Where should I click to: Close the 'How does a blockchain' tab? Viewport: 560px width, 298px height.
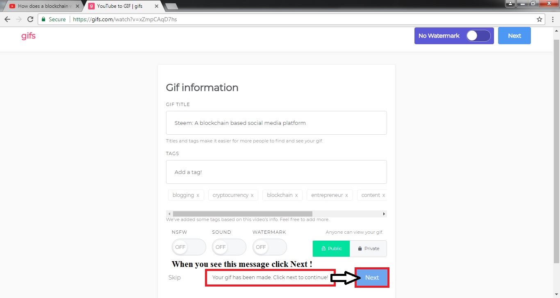(77, 6)
